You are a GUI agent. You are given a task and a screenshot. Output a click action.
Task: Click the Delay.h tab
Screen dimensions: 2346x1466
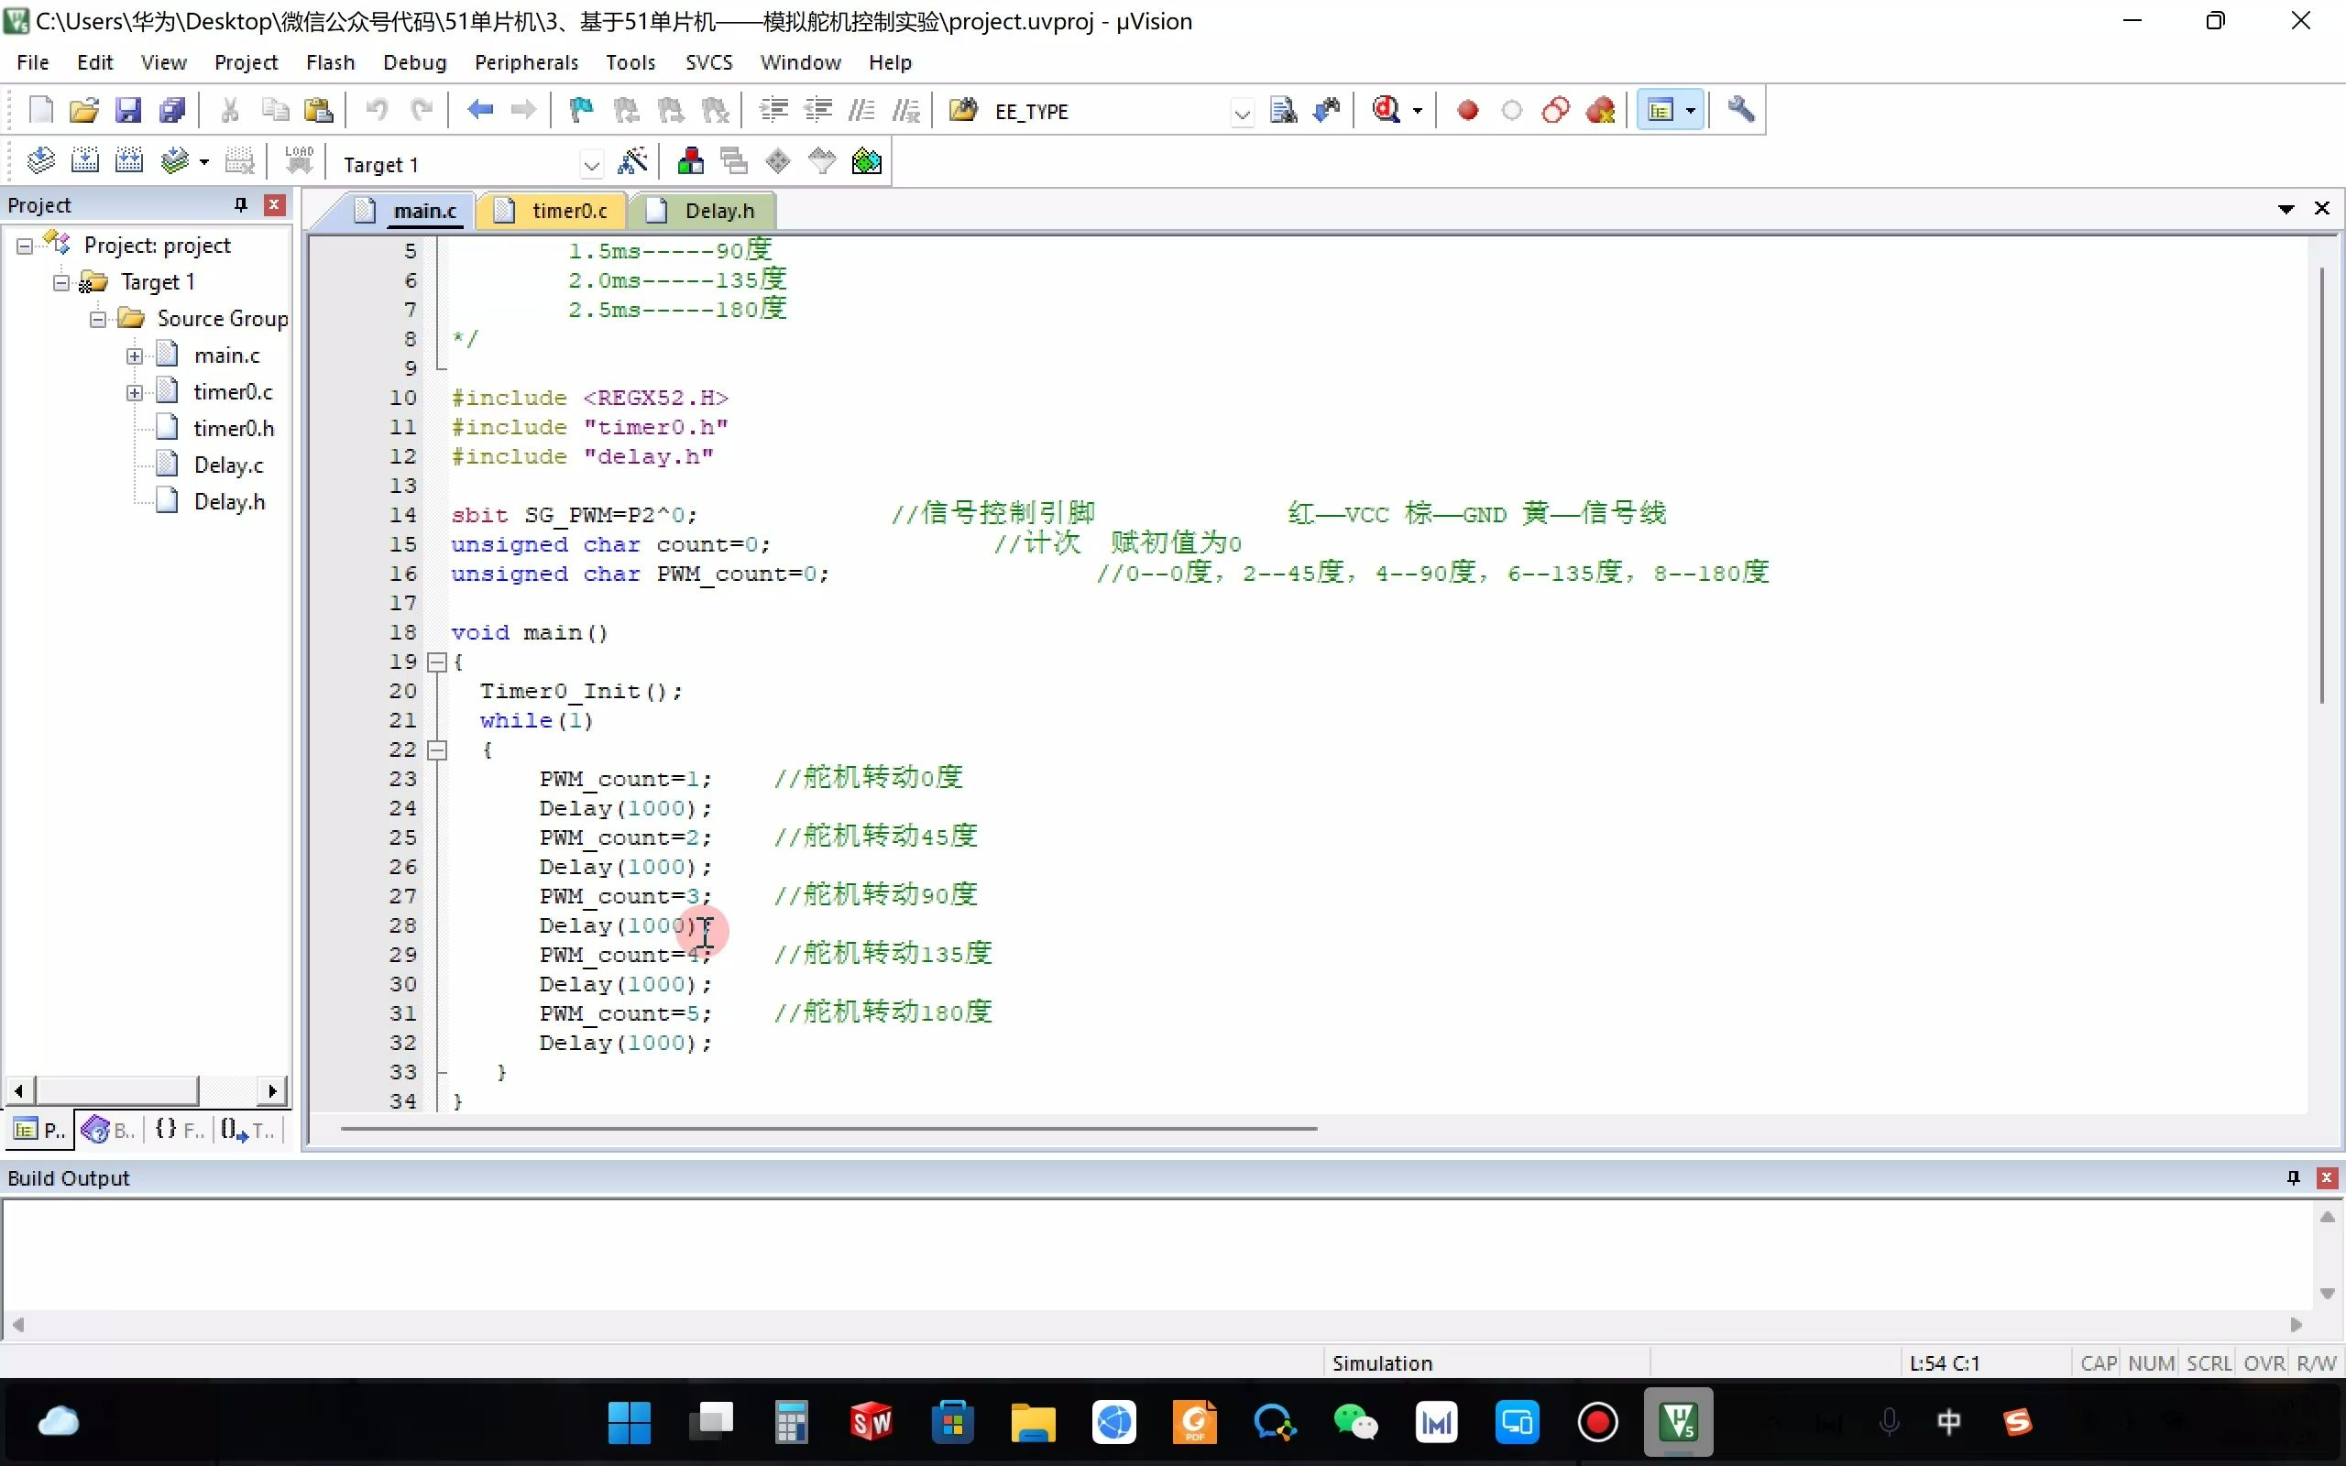pyautogui.click(x=718, y=210)
